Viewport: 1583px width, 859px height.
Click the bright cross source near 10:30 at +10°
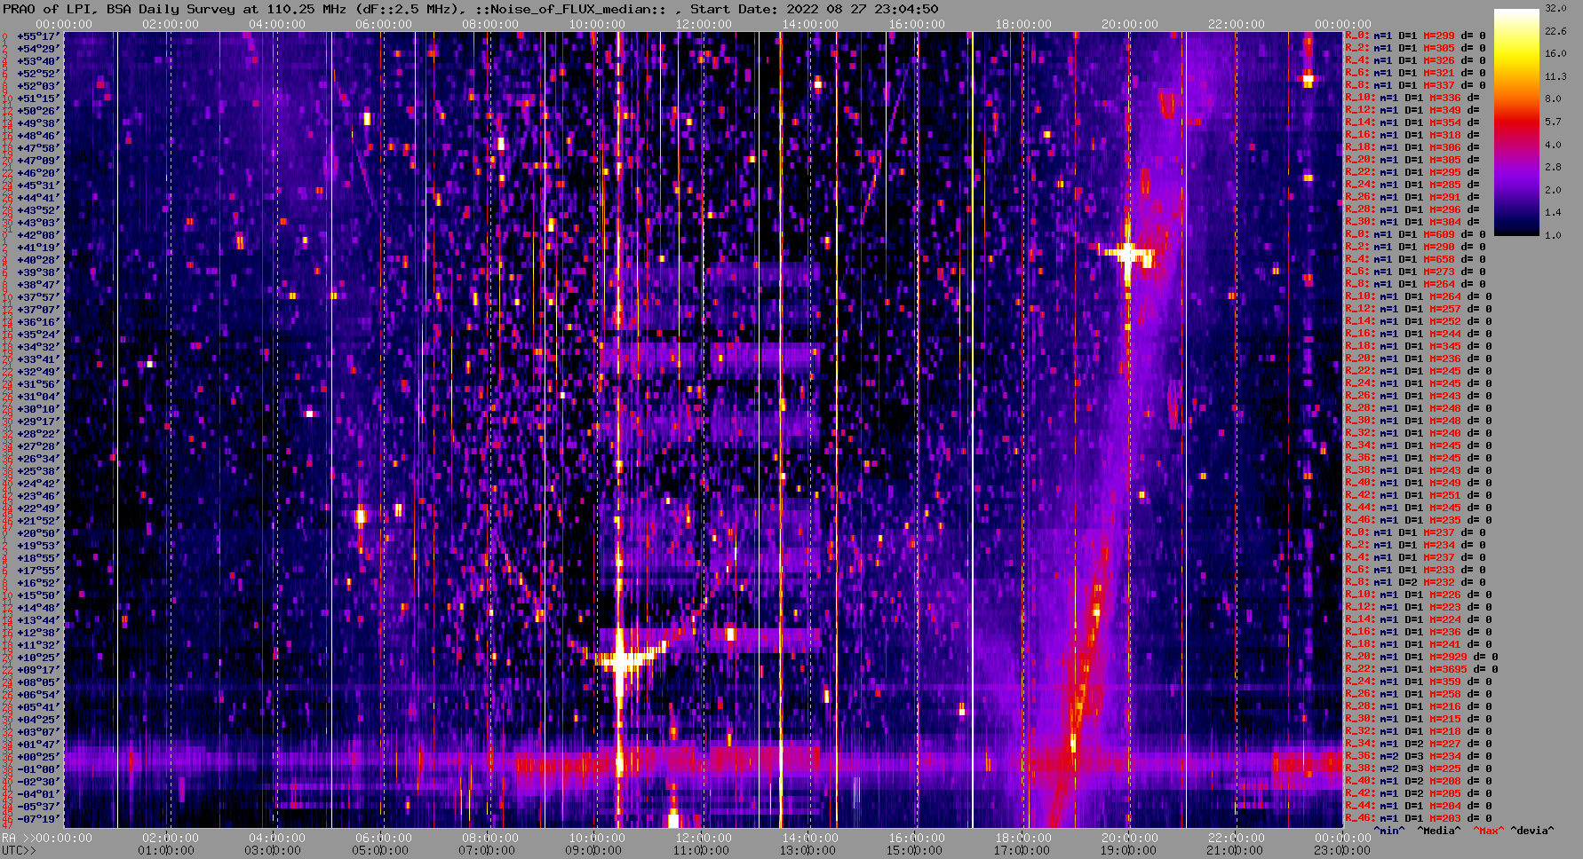click(621, 661)
